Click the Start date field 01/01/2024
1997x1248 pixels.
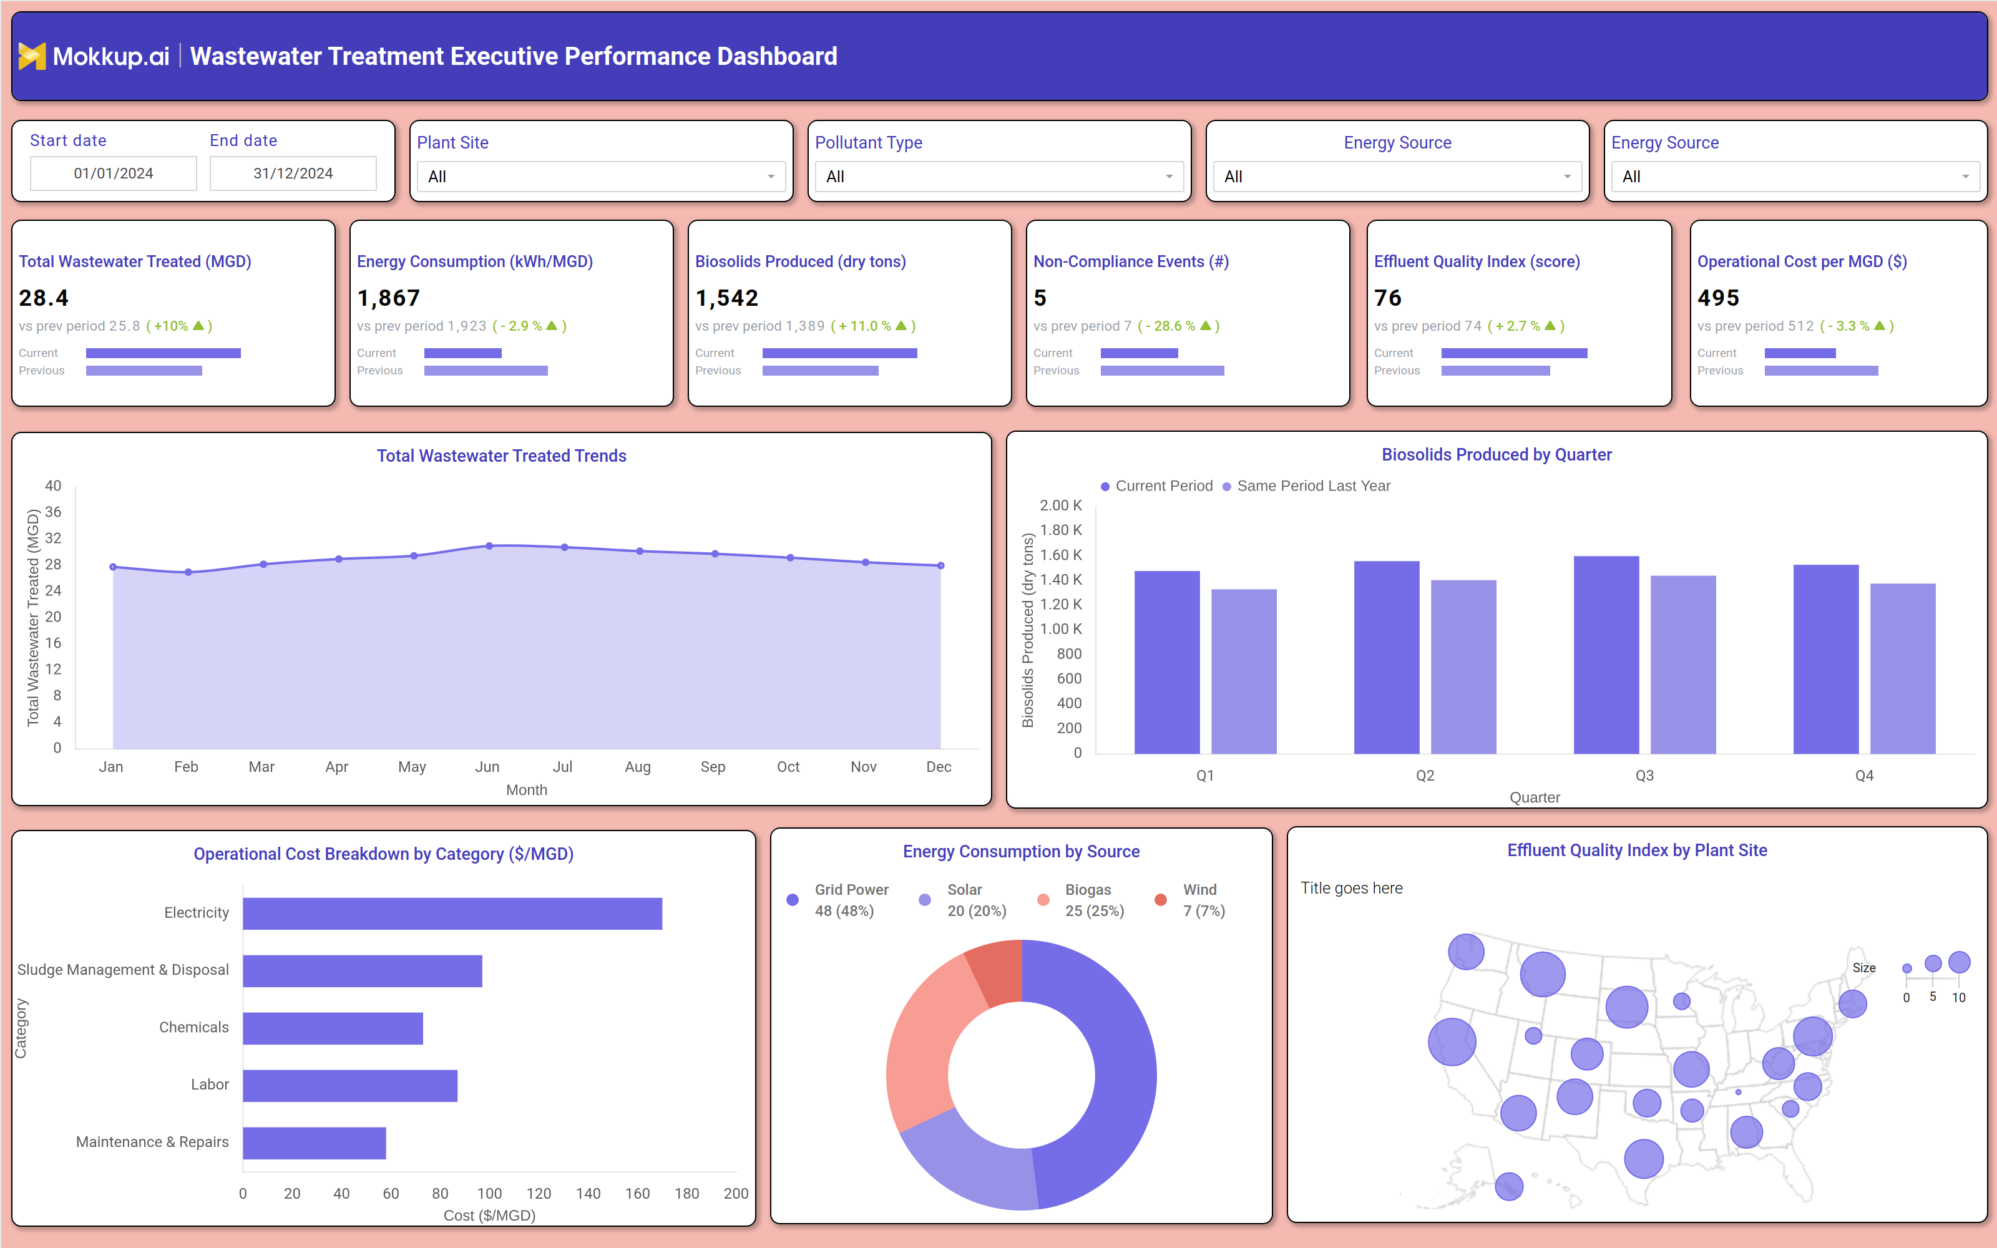tap(113, 173)
